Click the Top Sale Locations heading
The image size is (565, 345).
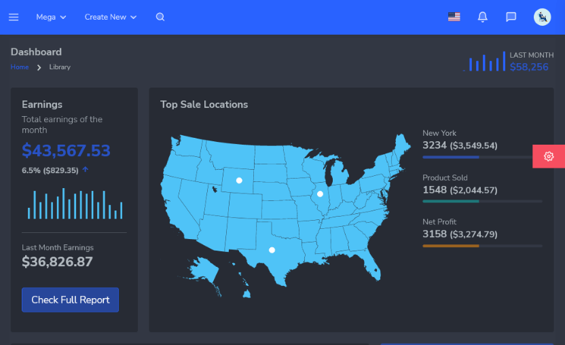click(204, 105)
